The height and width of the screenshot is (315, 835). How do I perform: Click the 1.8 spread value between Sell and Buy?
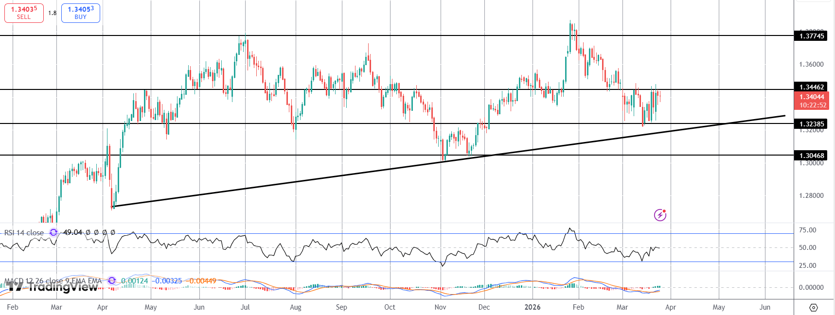tap(53, 13)
